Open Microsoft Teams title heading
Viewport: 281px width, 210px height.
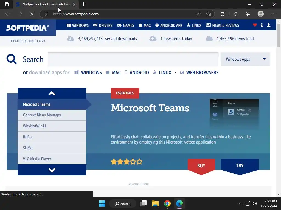[x=150, y=108]
